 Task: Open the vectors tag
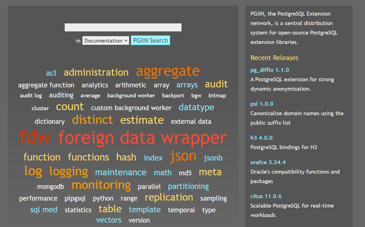click(109, 220)
